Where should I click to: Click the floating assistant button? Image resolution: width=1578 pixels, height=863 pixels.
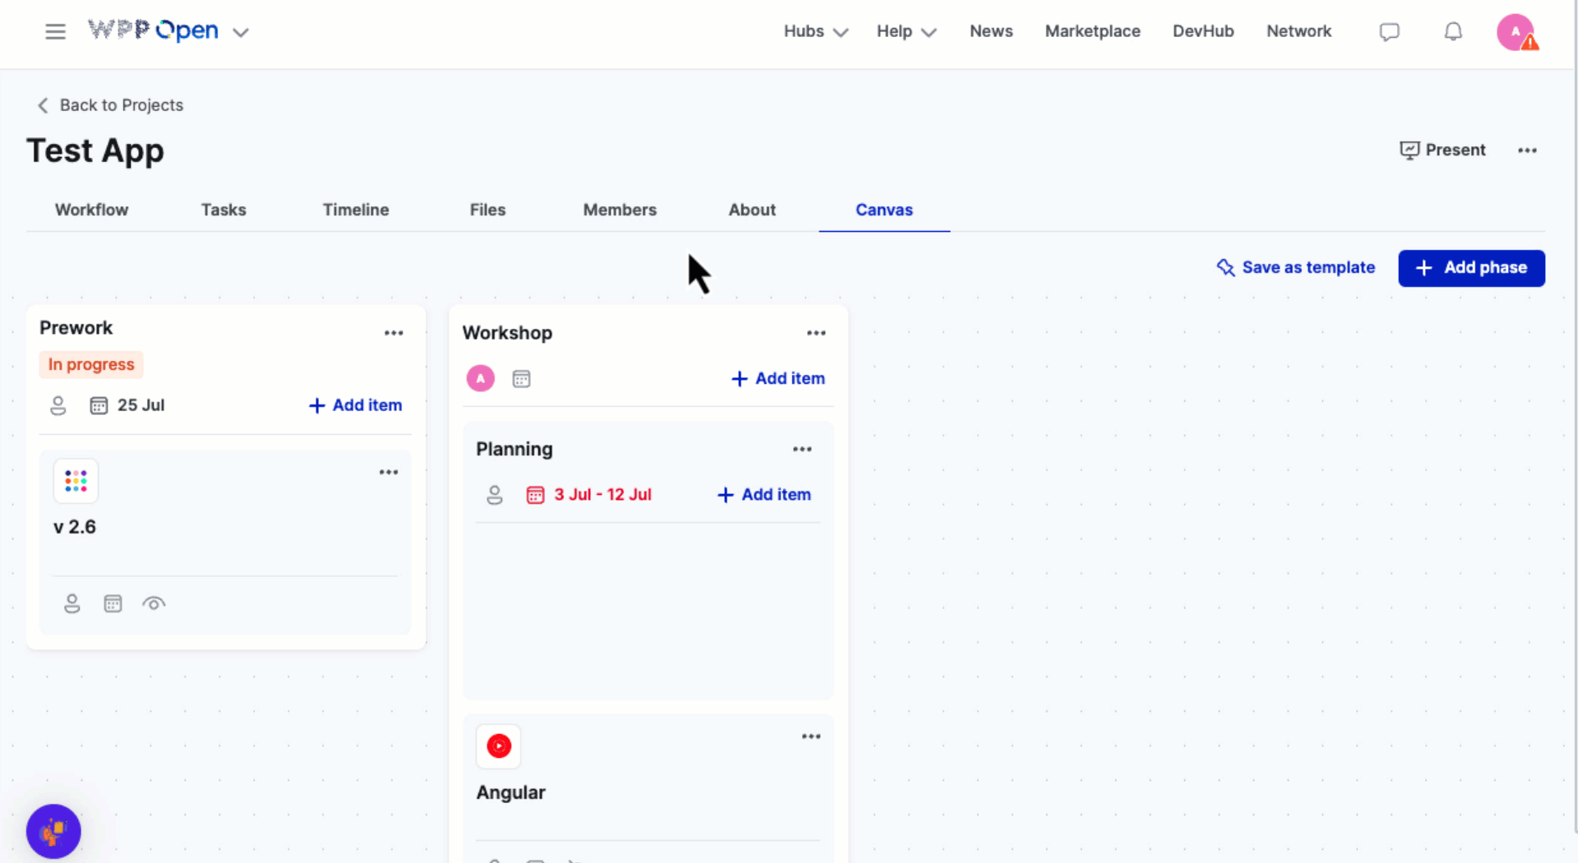53,831
